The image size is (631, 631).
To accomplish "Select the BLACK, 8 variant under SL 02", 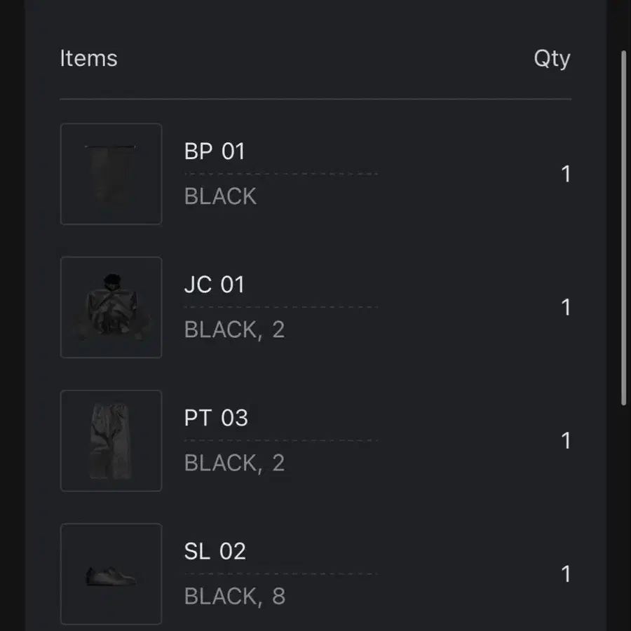I will point(234,596).
